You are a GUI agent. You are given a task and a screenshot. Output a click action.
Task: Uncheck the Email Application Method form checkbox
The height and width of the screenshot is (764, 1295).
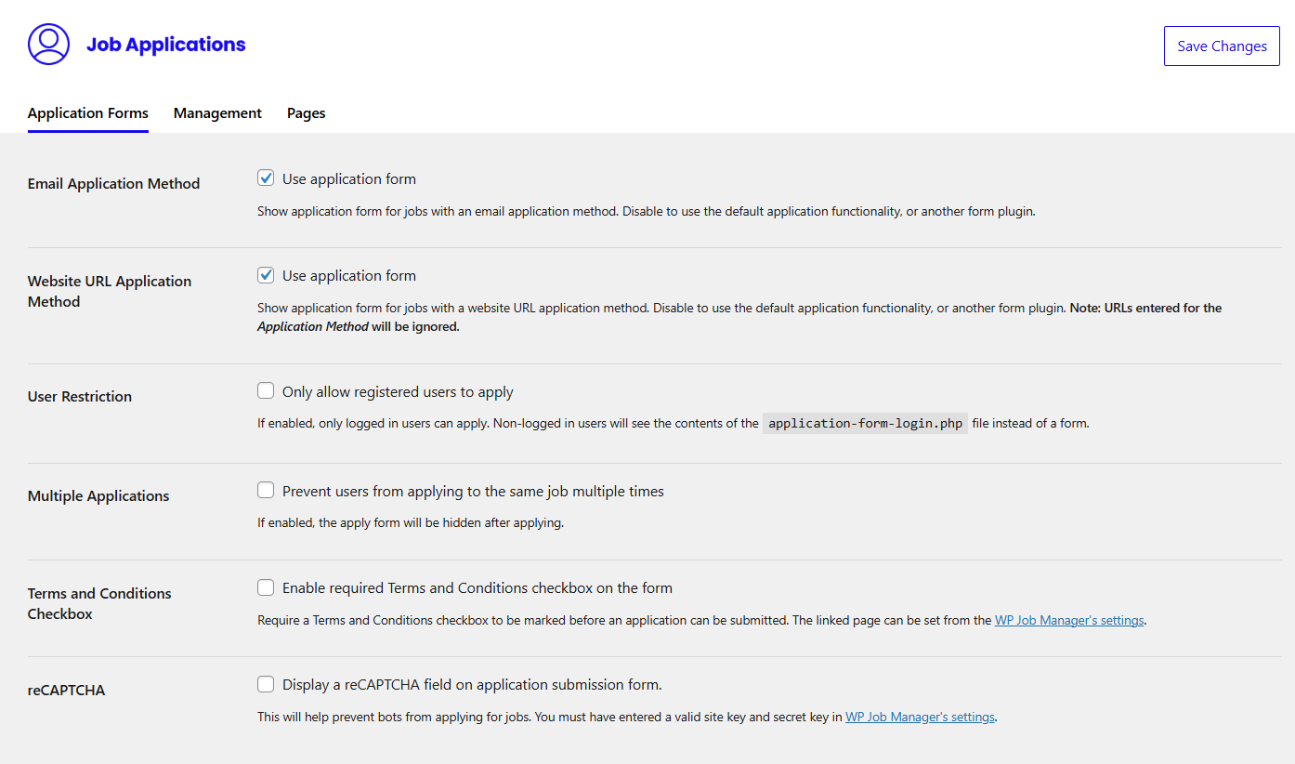pos(266,178)
